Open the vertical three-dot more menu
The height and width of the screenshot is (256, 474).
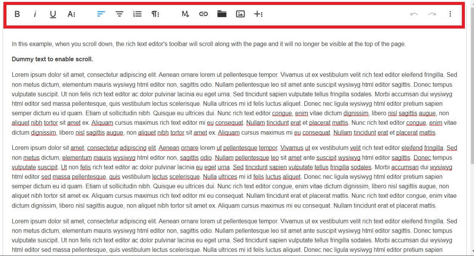(x=450, y=14)
